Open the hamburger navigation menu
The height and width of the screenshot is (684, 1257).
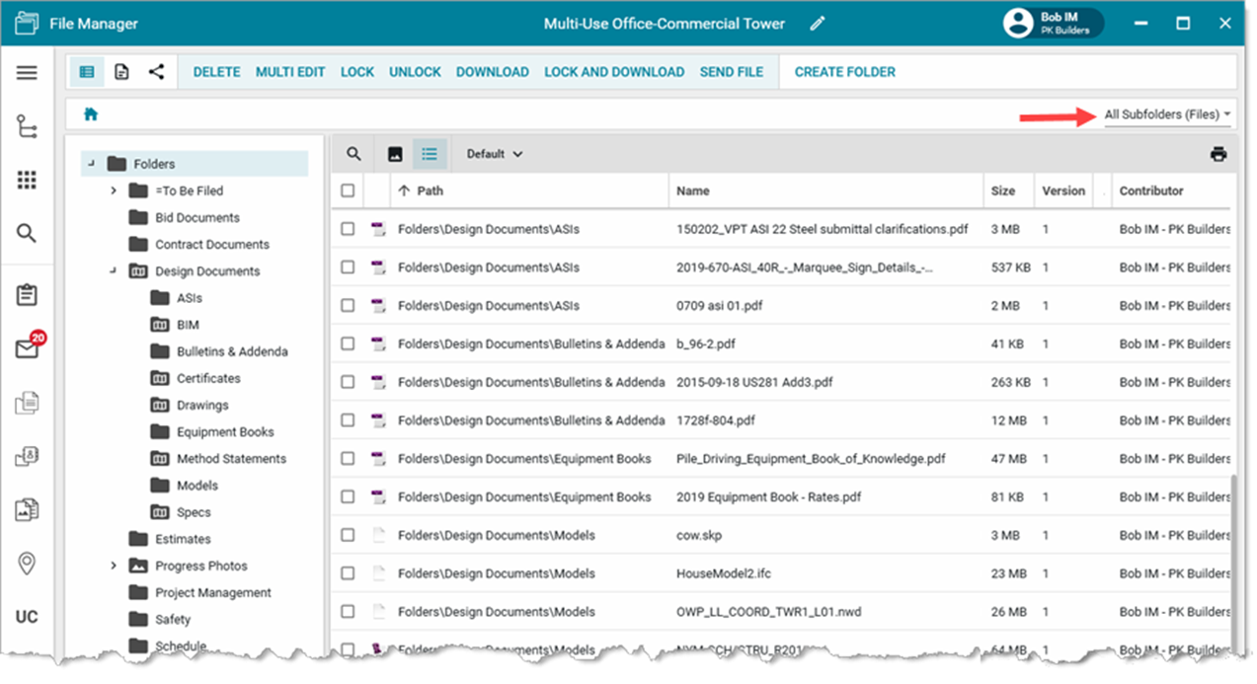click(x=27, y=73)
